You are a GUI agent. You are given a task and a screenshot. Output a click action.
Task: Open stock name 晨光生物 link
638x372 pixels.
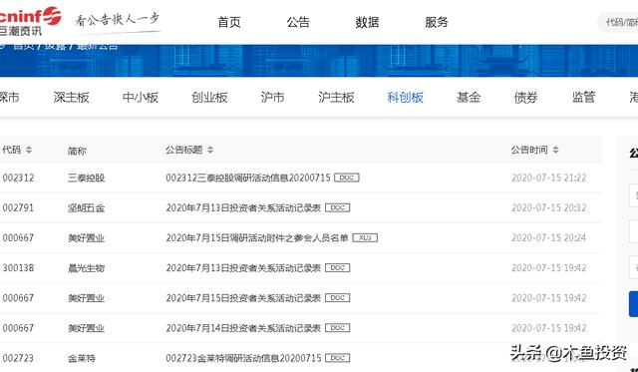(x=87, y=268)
